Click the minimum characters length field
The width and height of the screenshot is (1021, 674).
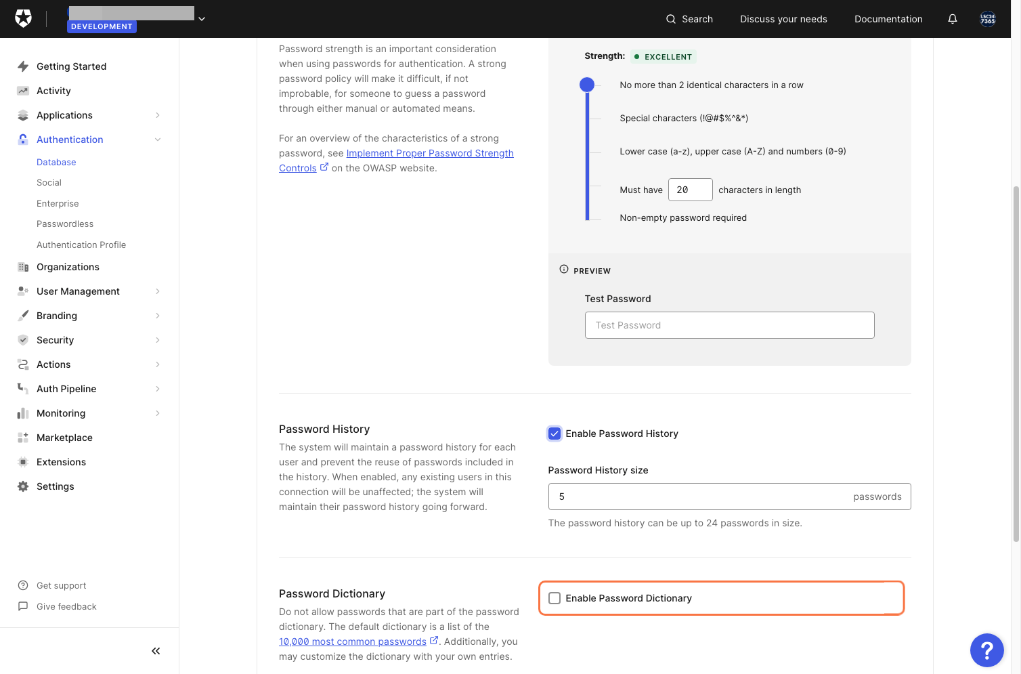pos(690,190)
